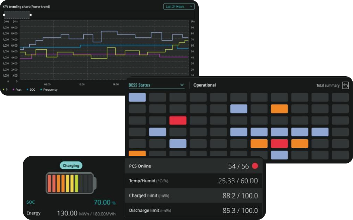Grab the left handle of chart range selector

4,15
